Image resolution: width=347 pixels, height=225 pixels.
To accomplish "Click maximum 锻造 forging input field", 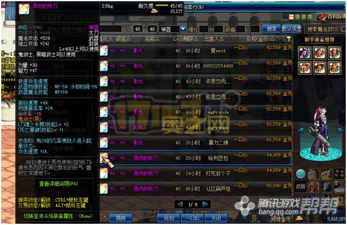I will pos(255,29).
